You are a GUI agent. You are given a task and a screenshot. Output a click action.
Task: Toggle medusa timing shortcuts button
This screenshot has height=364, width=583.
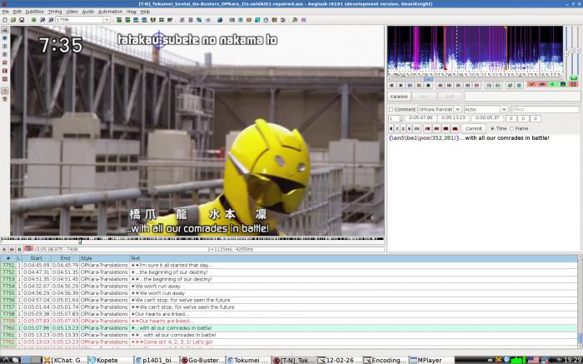coord(573,85)
